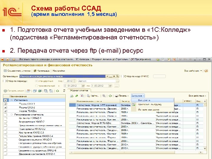Open the Настройки command
This screenshot has width=212, height=159.
tap(59, 71)
